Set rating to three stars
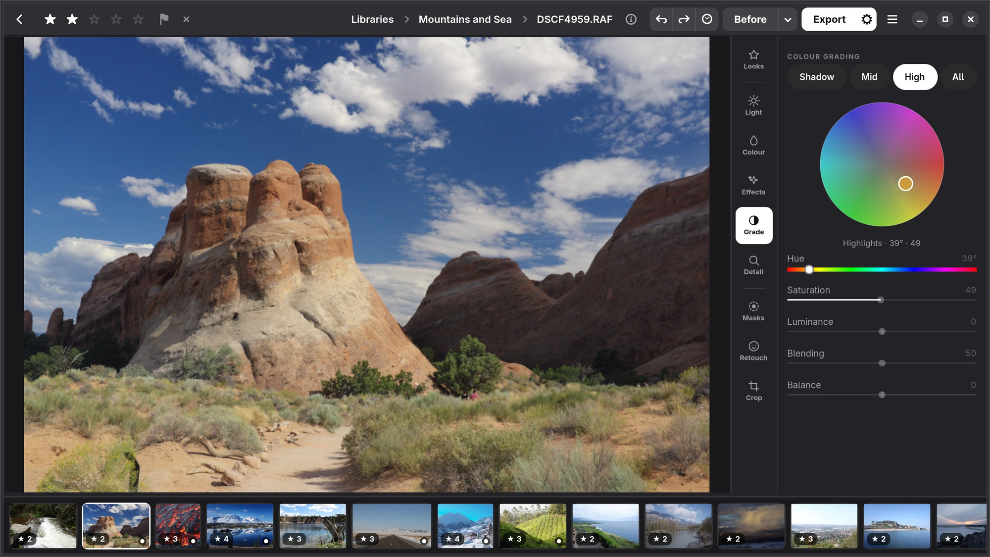This screenshot has width=990, height=557. point(94,19)
